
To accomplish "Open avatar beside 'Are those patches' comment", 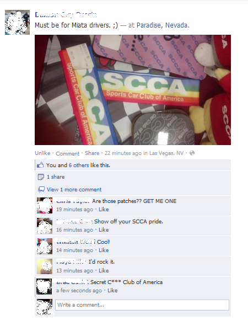I will click(45, 206).
